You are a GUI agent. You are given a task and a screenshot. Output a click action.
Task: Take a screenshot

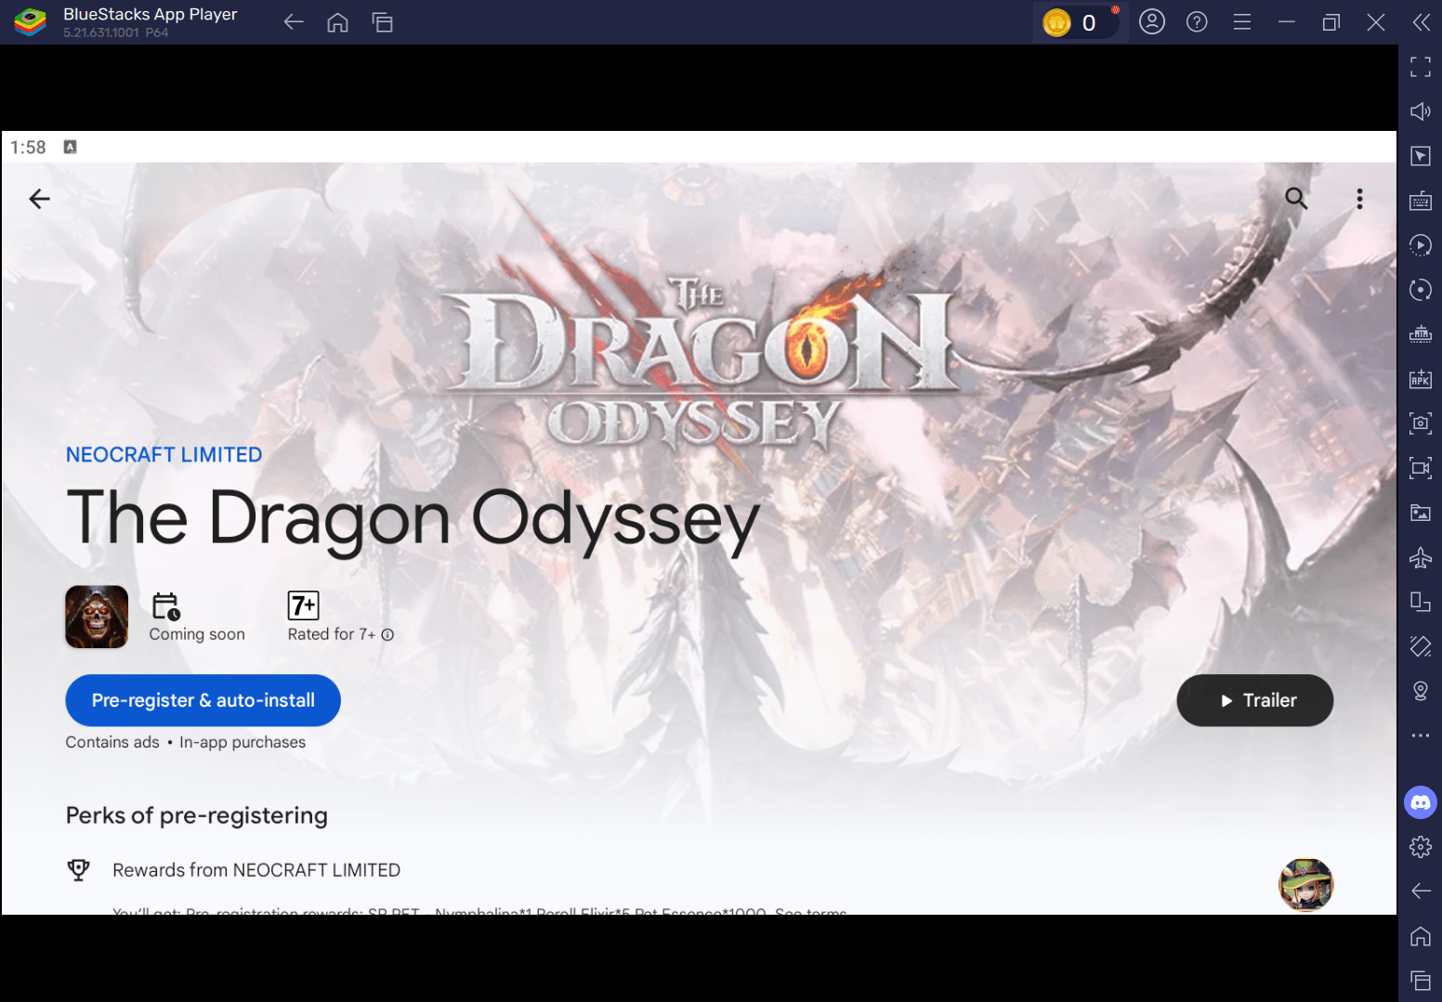pyautogui.click(x=1420, y=423)
